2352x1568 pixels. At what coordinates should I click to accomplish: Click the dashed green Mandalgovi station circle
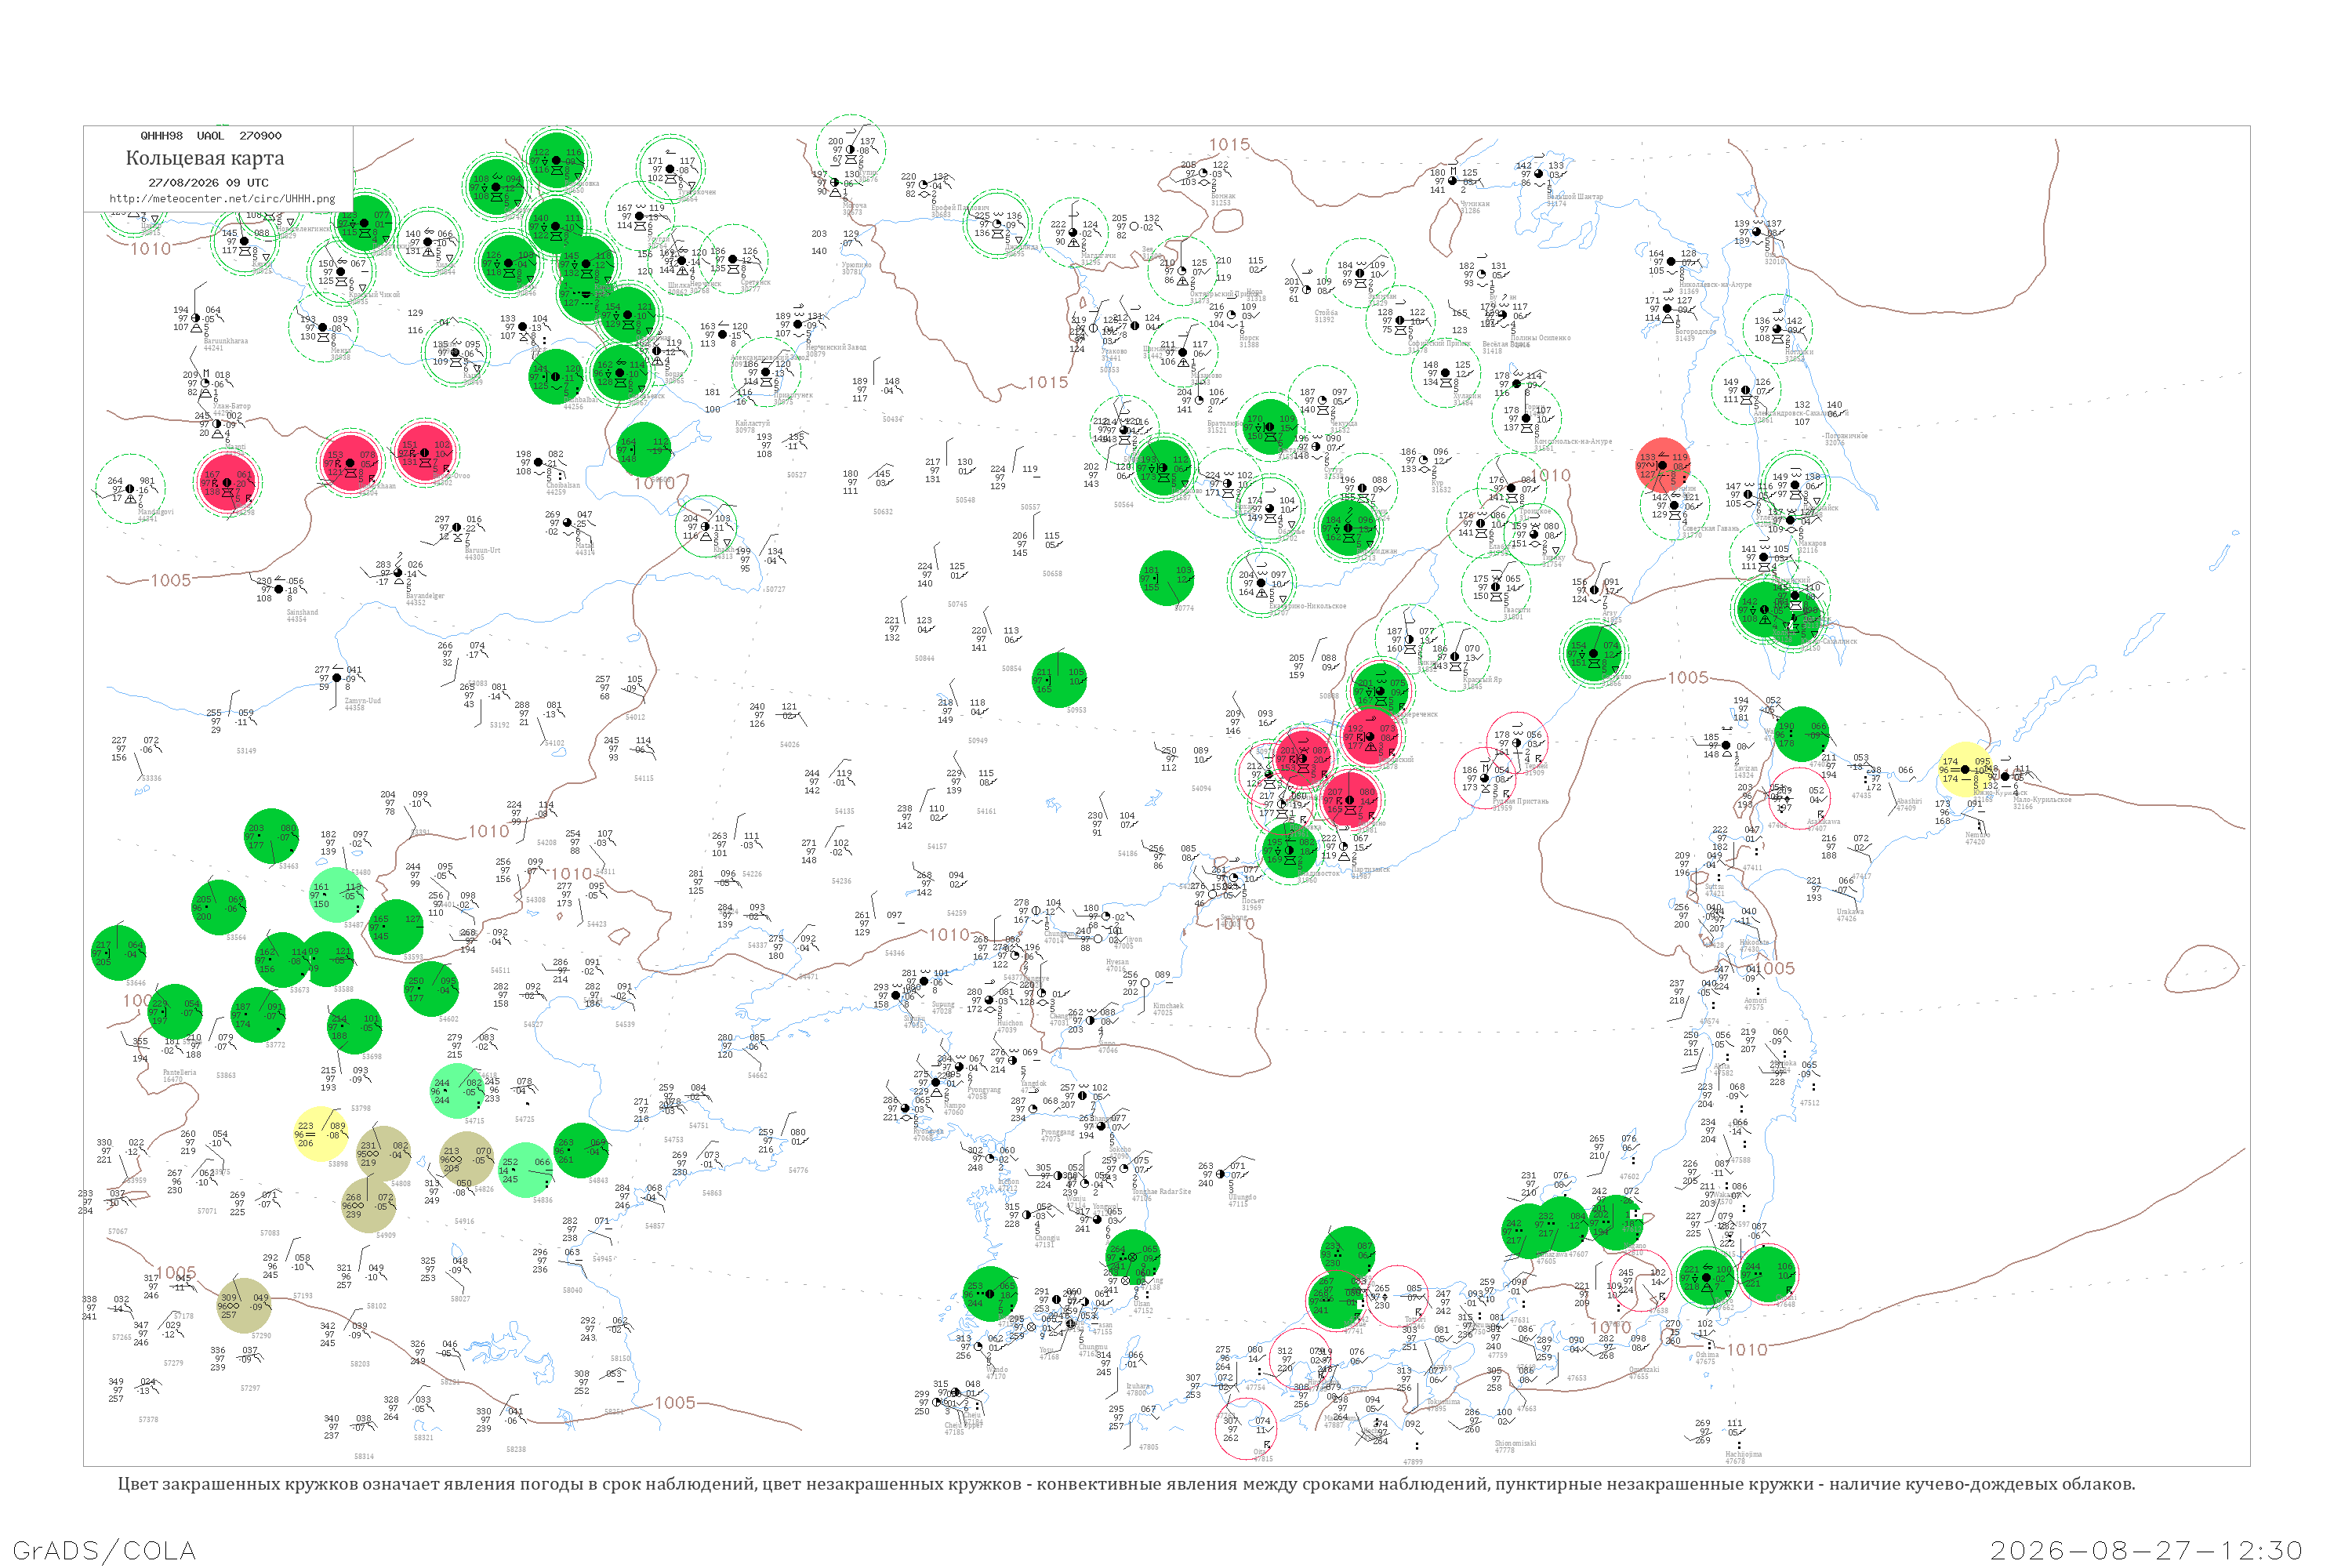tap(130, 489)
